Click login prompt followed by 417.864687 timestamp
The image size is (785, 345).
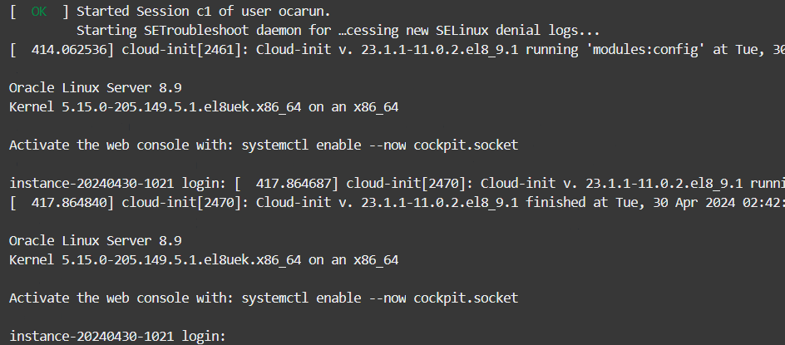pyautogui.click(x=116, y=183)
